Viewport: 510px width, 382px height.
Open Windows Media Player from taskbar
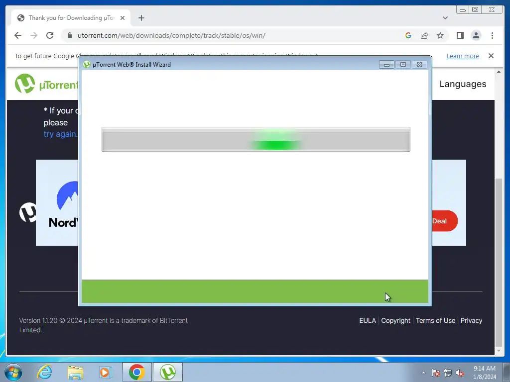click(105, 373)
